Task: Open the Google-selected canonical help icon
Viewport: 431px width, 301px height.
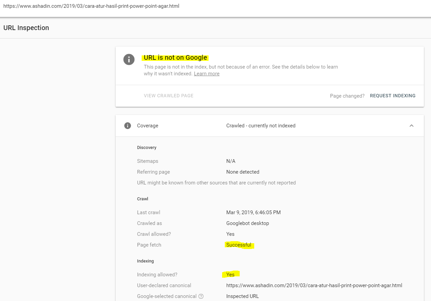Action: coord(201,296)
